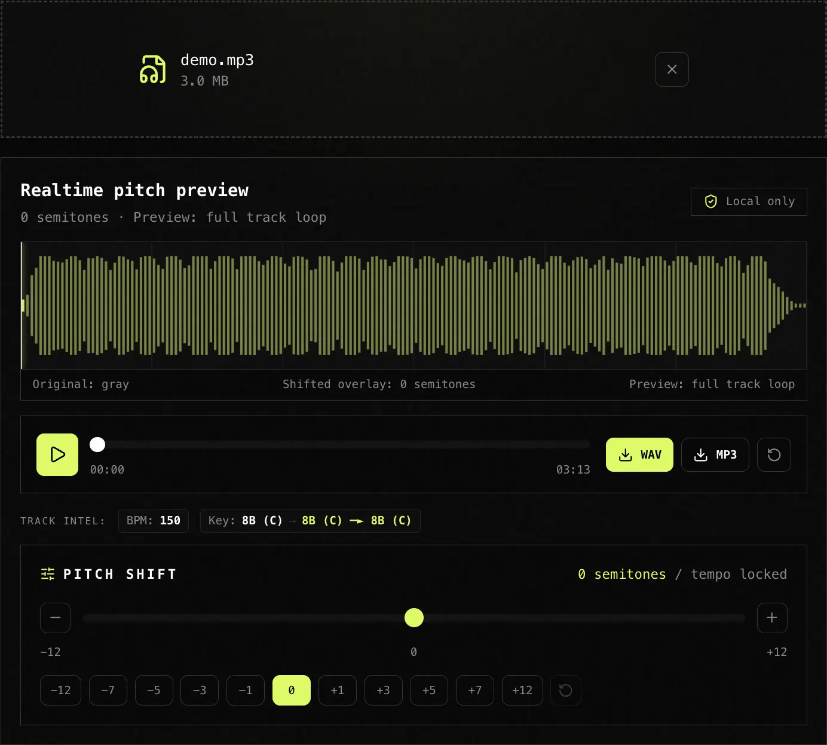
Task: Click the '03:13' duration text
Action: click(x=573, y=469)
